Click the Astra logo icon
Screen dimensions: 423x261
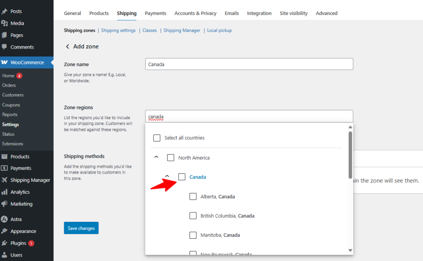5,219
